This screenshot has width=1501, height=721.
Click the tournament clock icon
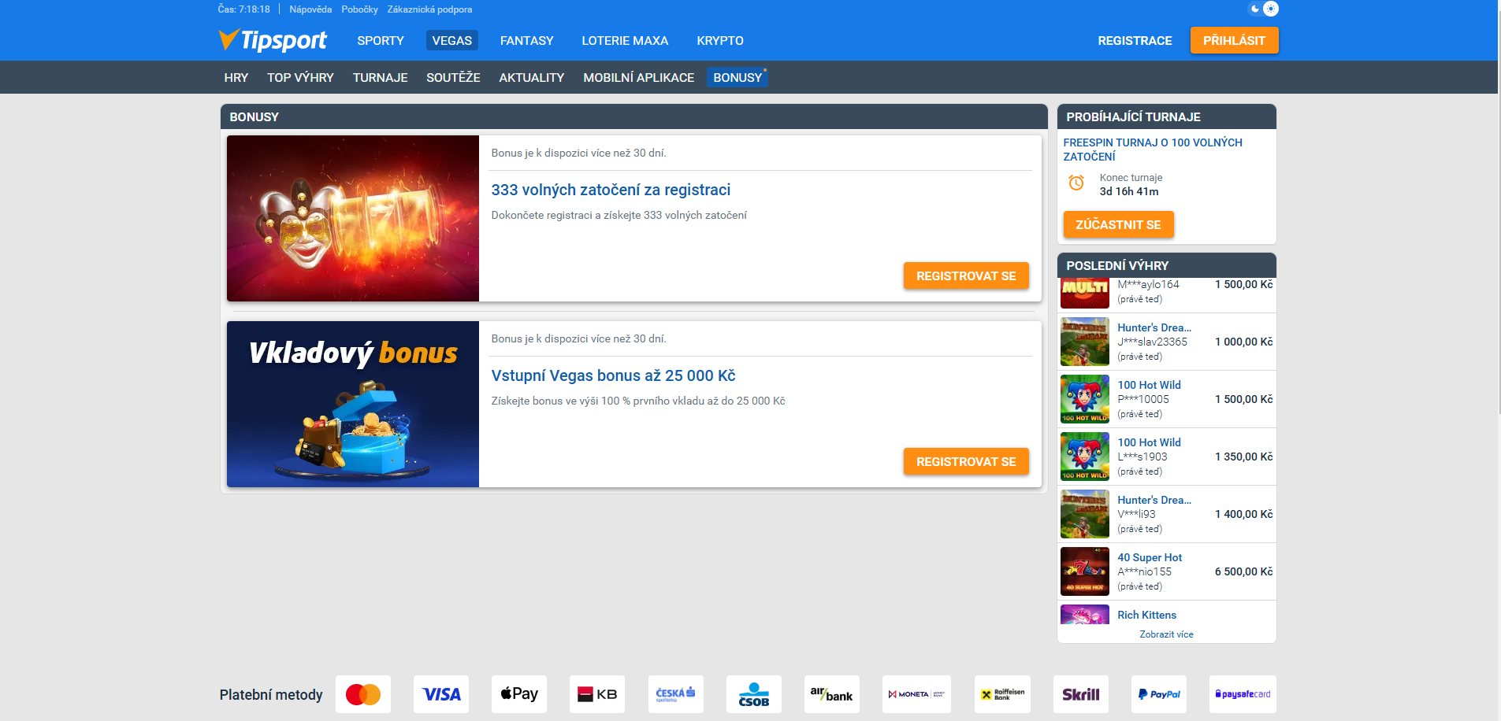tap(1076, 183)
